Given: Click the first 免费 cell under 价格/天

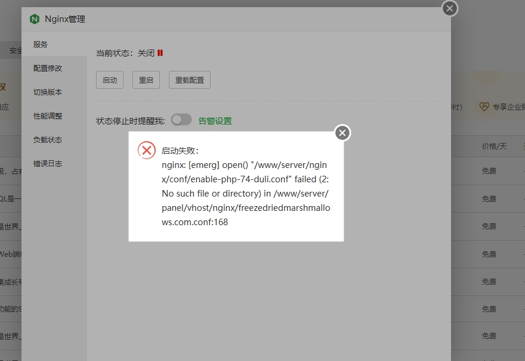Looking at the screenshot, I should click(x=489, y=171).
